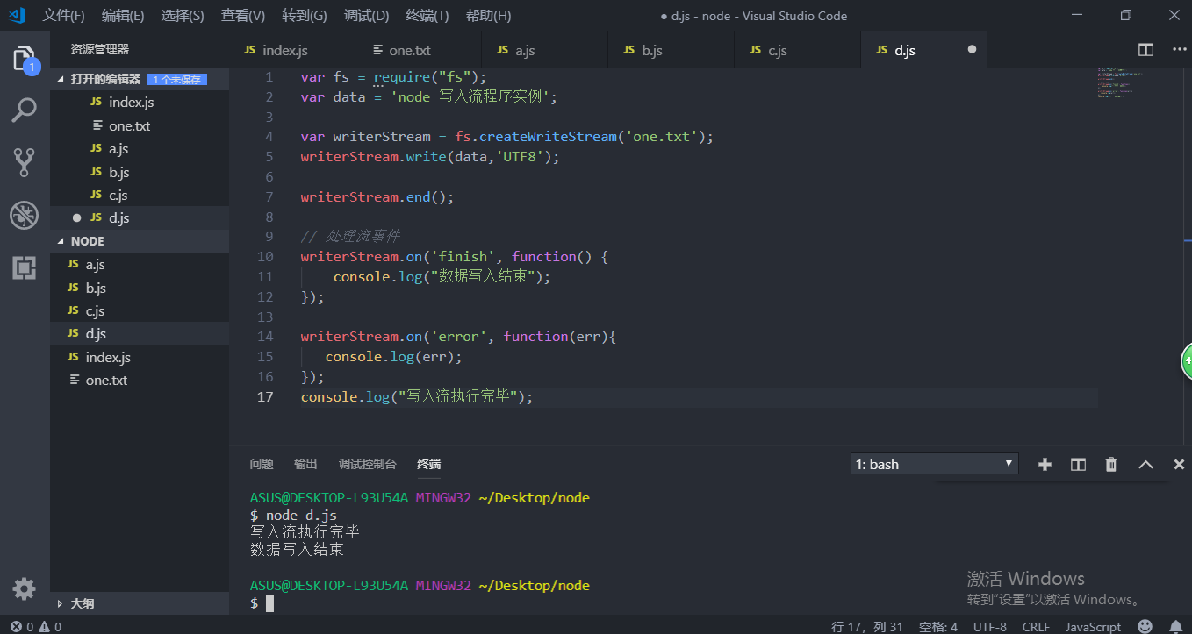The height and width of the screenshot is (634, 1192).
Task: Click the unsaved dot on d.js tab
Action: point(972,50)
